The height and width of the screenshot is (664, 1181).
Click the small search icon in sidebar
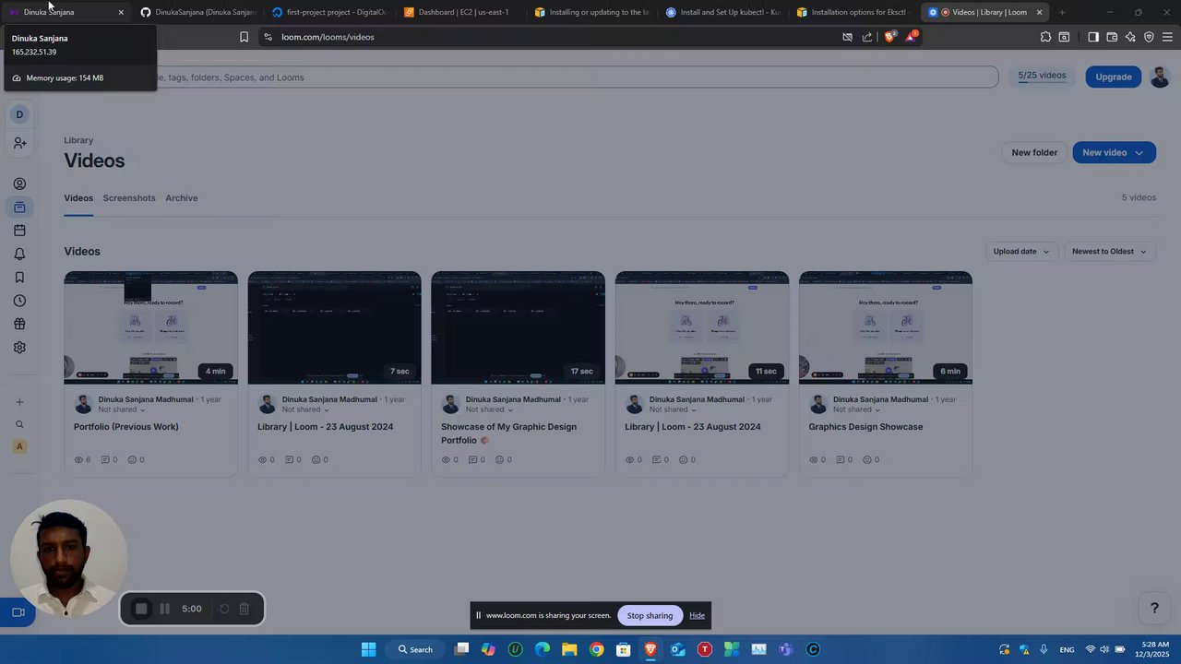tap(19, 424)
